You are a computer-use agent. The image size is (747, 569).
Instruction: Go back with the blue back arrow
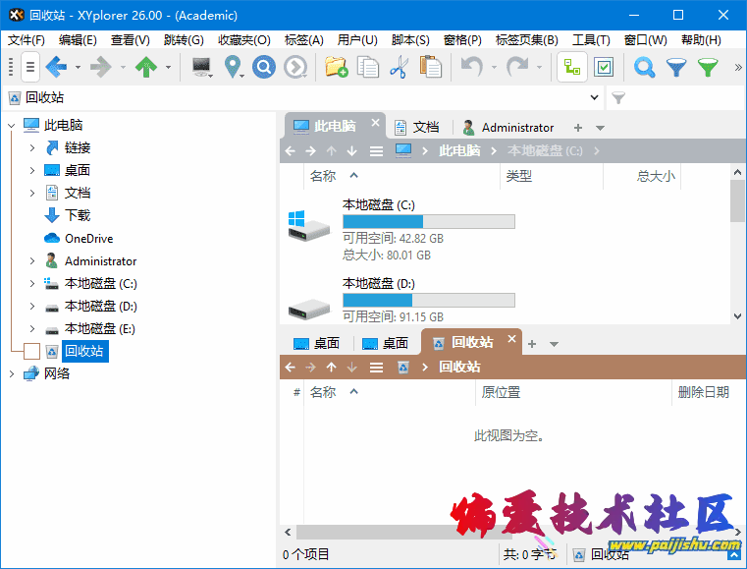tap(56, 67)
